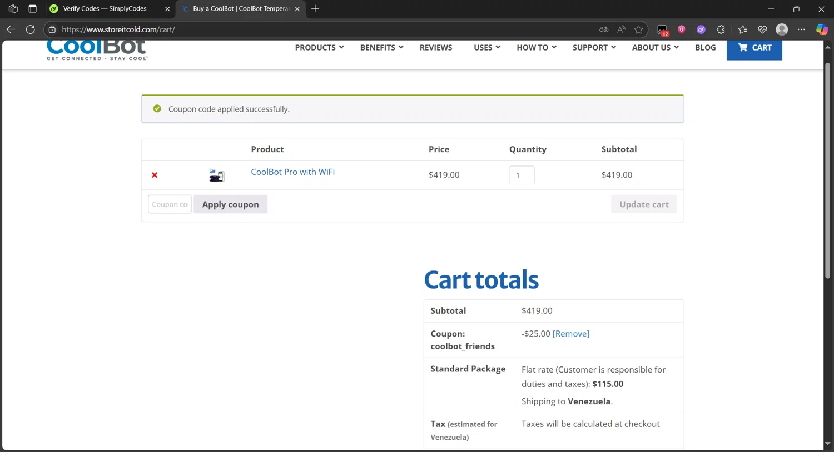Remove the coolbot_friends coupon
Image resolution: width=834 pixels, height=452 pixels.
click(x=570, y=334)
